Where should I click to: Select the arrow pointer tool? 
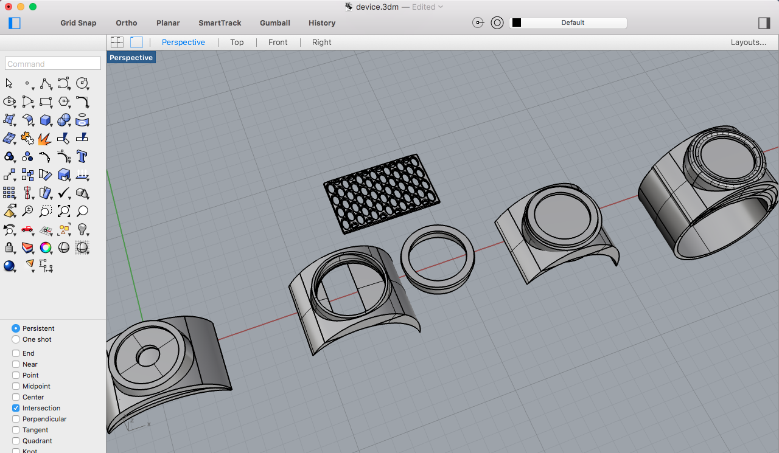[9, 83]
